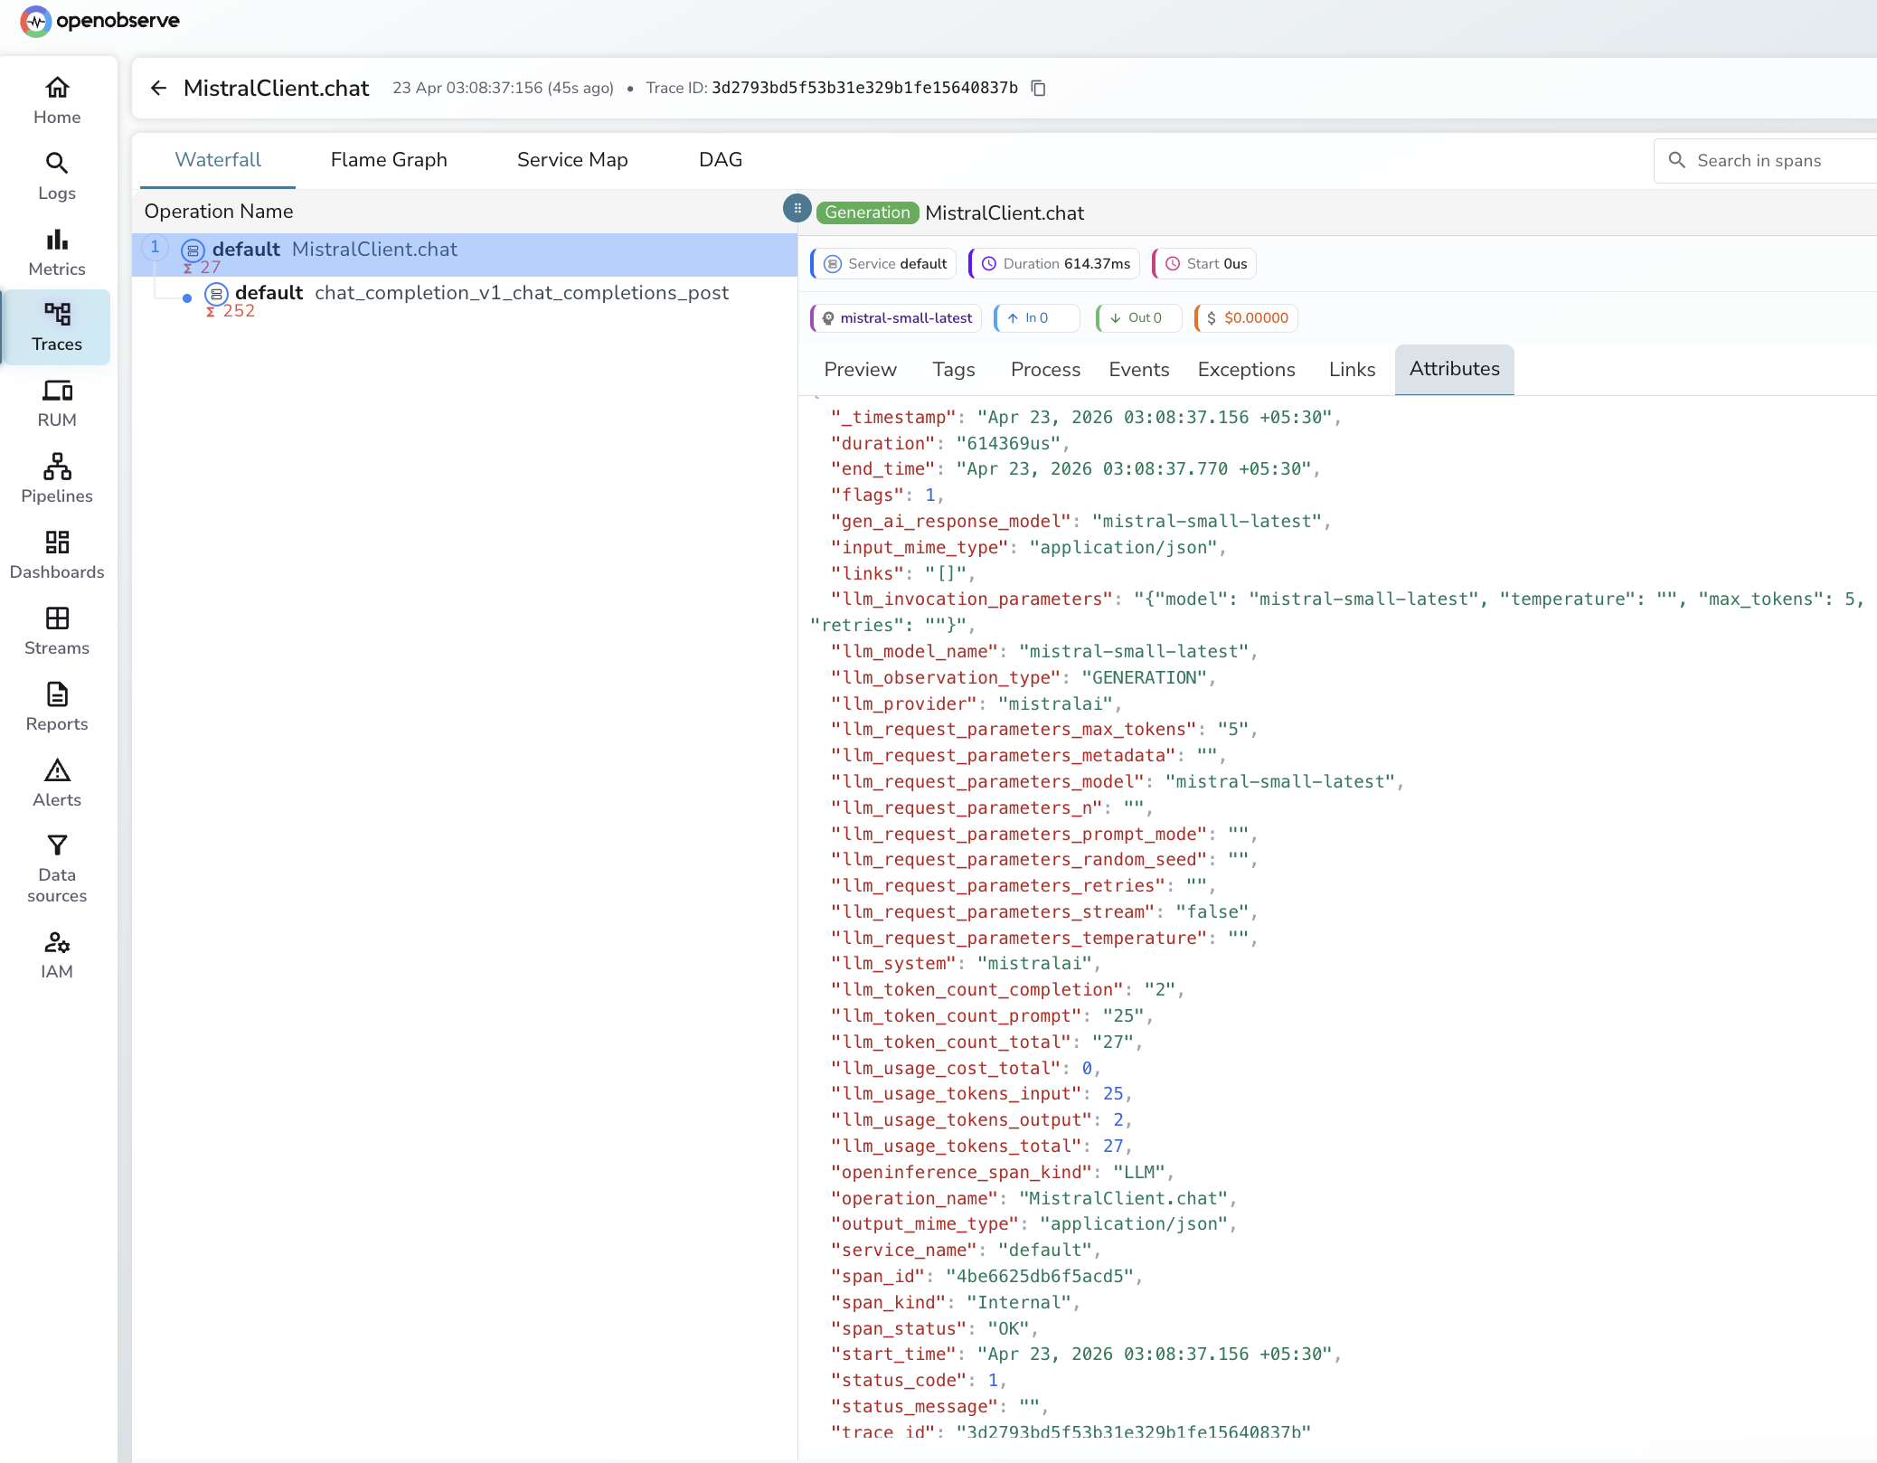Click the Streams sidebar icon
The width and height of the screenshot is (1877, 1463).
[x=56, y=630]
